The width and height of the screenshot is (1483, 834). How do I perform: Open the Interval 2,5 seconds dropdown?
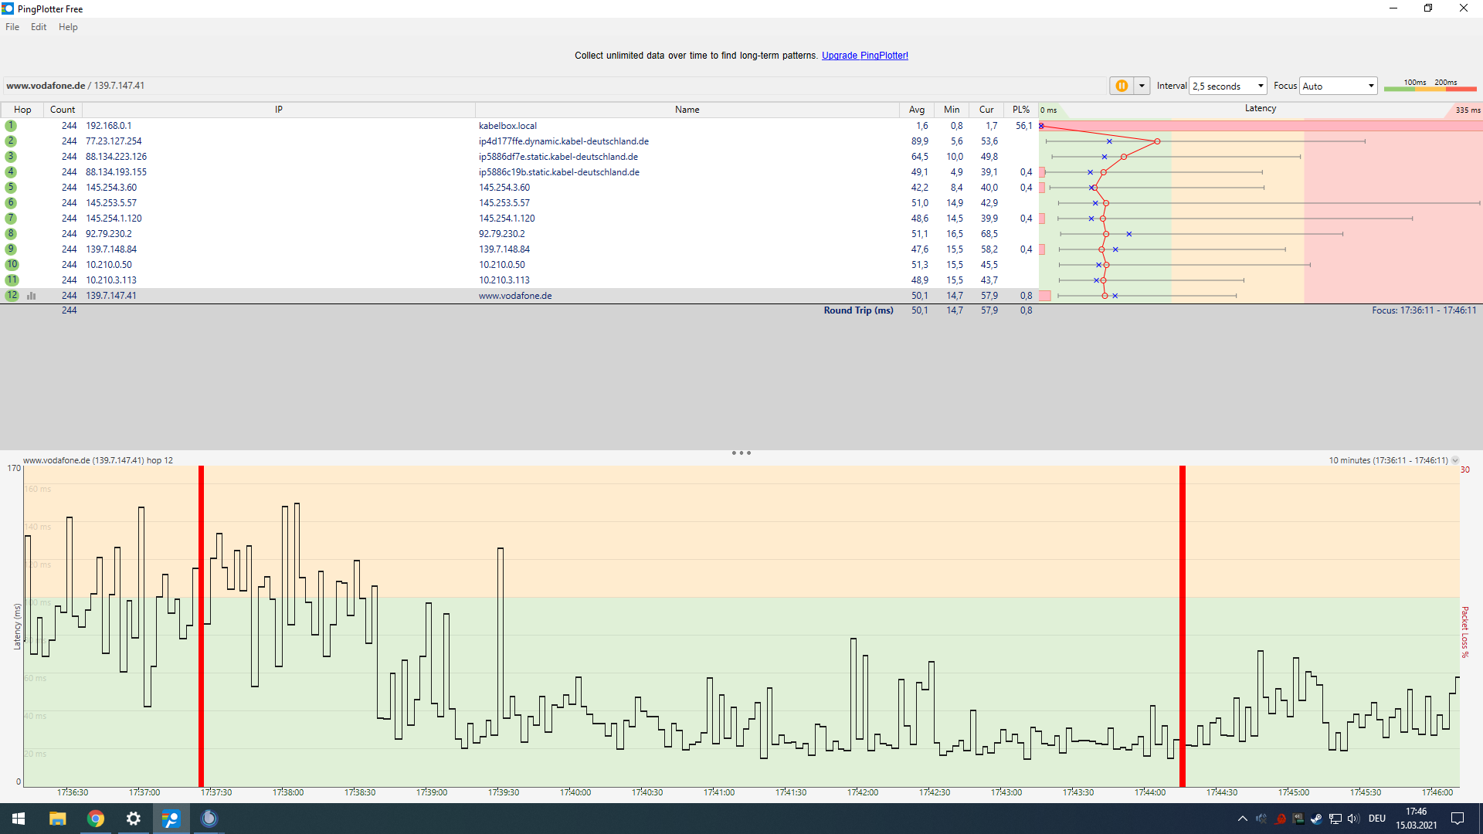(x=1228, y=86)
